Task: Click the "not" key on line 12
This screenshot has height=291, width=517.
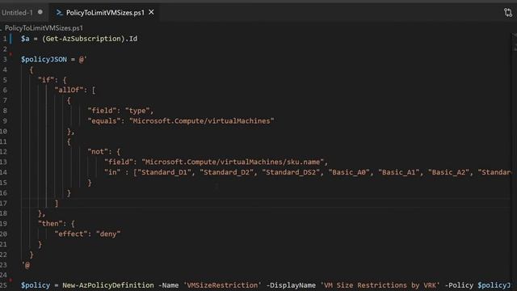Action: 98,152
